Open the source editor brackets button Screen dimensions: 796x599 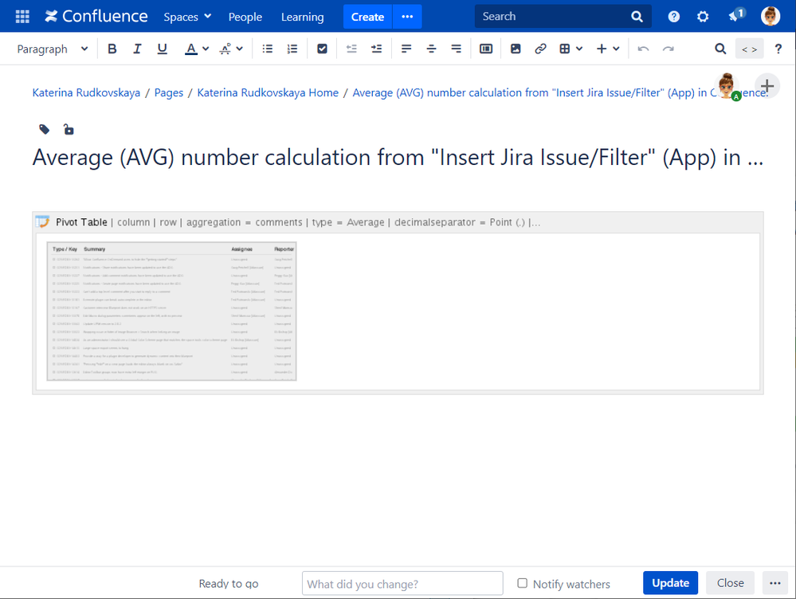pos(749,49)
